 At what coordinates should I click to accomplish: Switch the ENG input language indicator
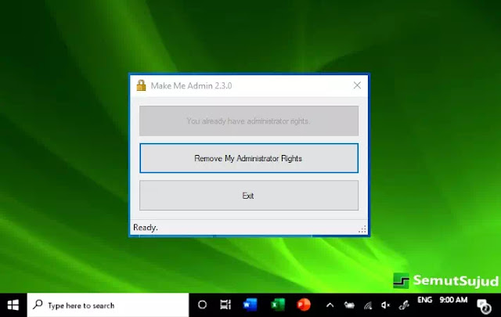click(x=424, y=300)
